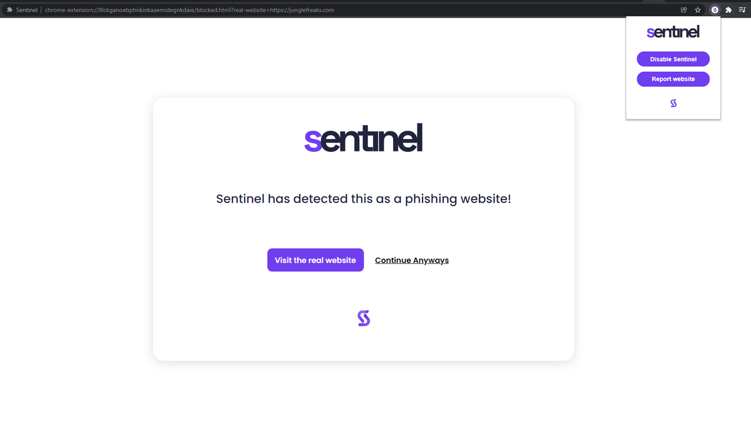Open the media control playlist icon

[x=742, y=10]
